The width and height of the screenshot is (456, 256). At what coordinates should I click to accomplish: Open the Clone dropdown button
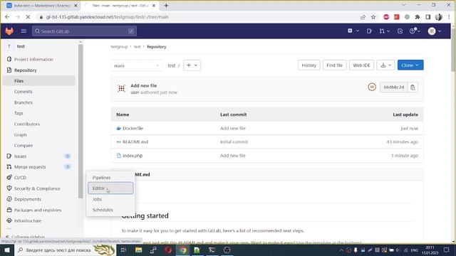tap(410, 65)
